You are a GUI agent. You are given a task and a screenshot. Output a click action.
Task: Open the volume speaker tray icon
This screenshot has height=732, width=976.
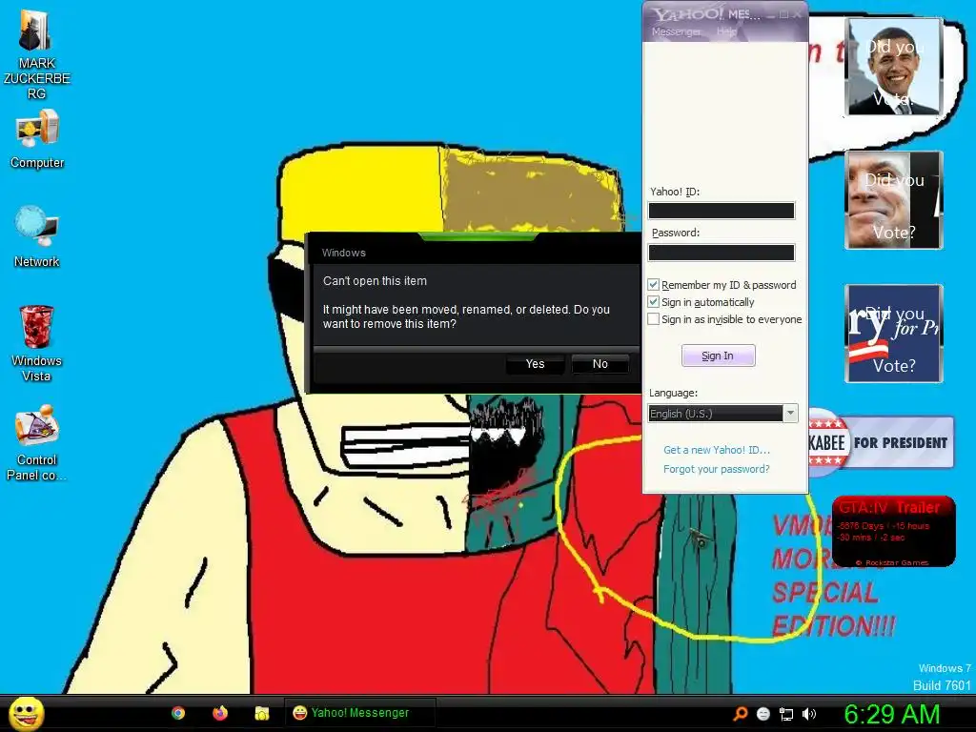[x=809, y=714]
